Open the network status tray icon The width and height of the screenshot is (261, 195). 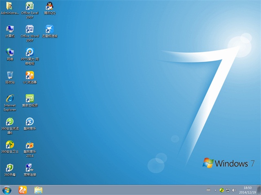click(x=228, y=190)
